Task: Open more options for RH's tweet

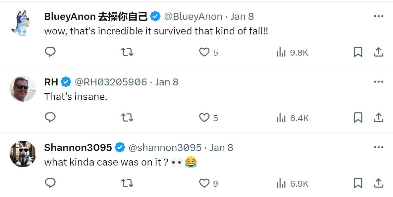Action: click(378, 82)
